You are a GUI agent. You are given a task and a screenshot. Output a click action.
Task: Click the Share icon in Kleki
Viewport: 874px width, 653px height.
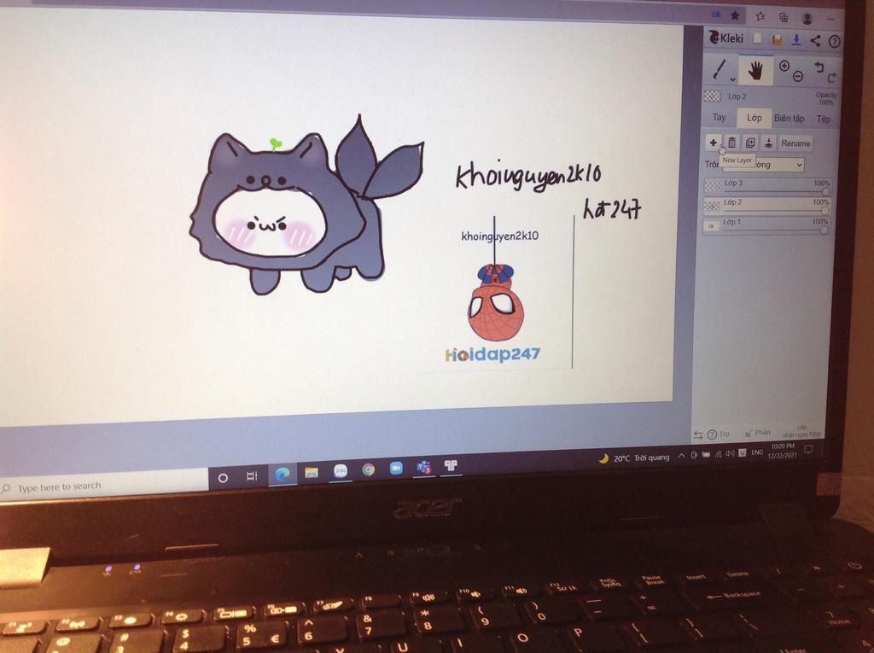click(815, 40)
